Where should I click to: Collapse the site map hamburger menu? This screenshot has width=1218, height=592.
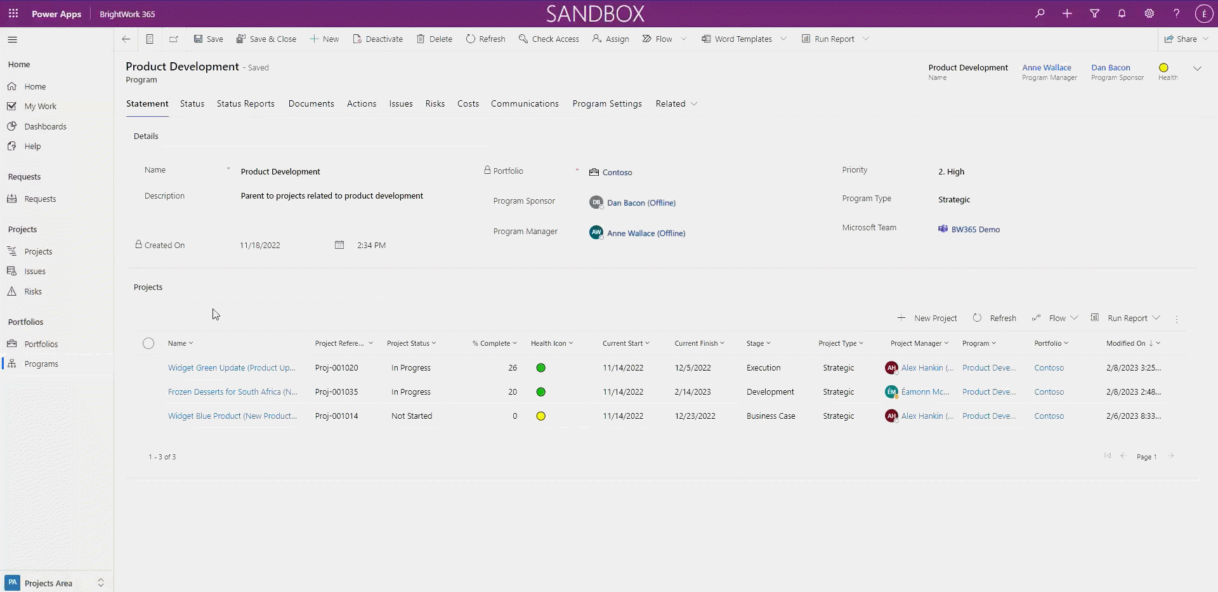[x=12, y=39]
